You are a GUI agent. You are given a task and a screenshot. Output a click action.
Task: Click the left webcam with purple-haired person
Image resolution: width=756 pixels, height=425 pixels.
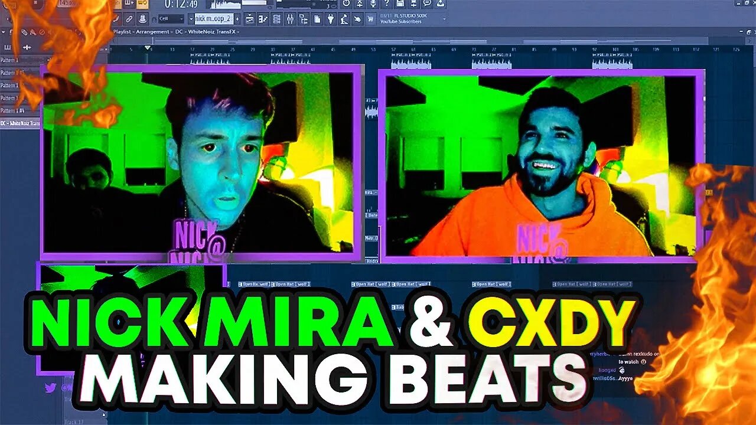(201, 164)
